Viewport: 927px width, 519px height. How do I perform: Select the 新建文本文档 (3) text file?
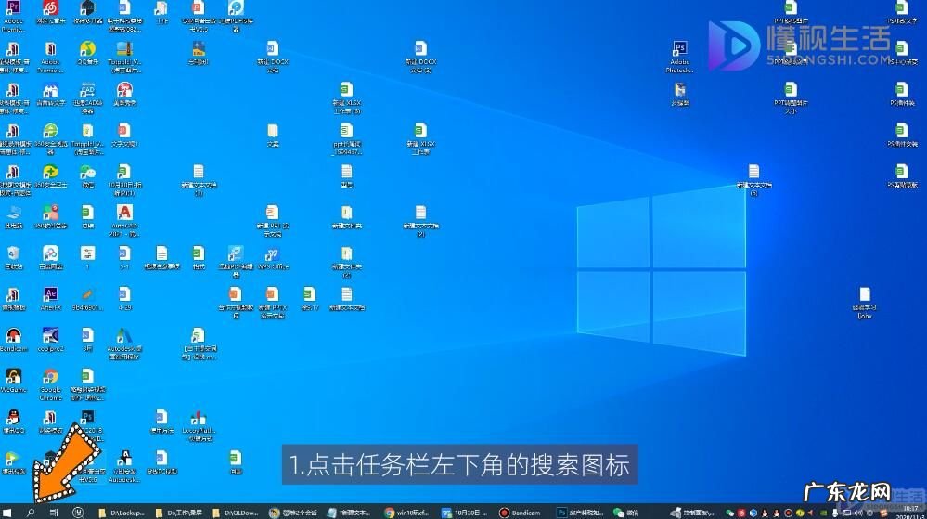(x=199, y=180)
